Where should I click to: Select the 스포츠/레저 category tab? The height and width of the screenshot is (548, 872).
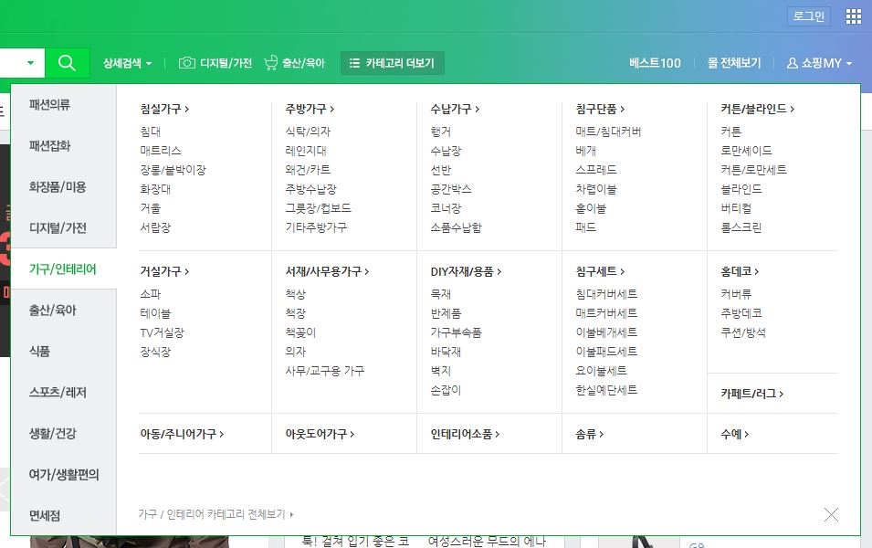pyautogui.click(x=63, y=392)
